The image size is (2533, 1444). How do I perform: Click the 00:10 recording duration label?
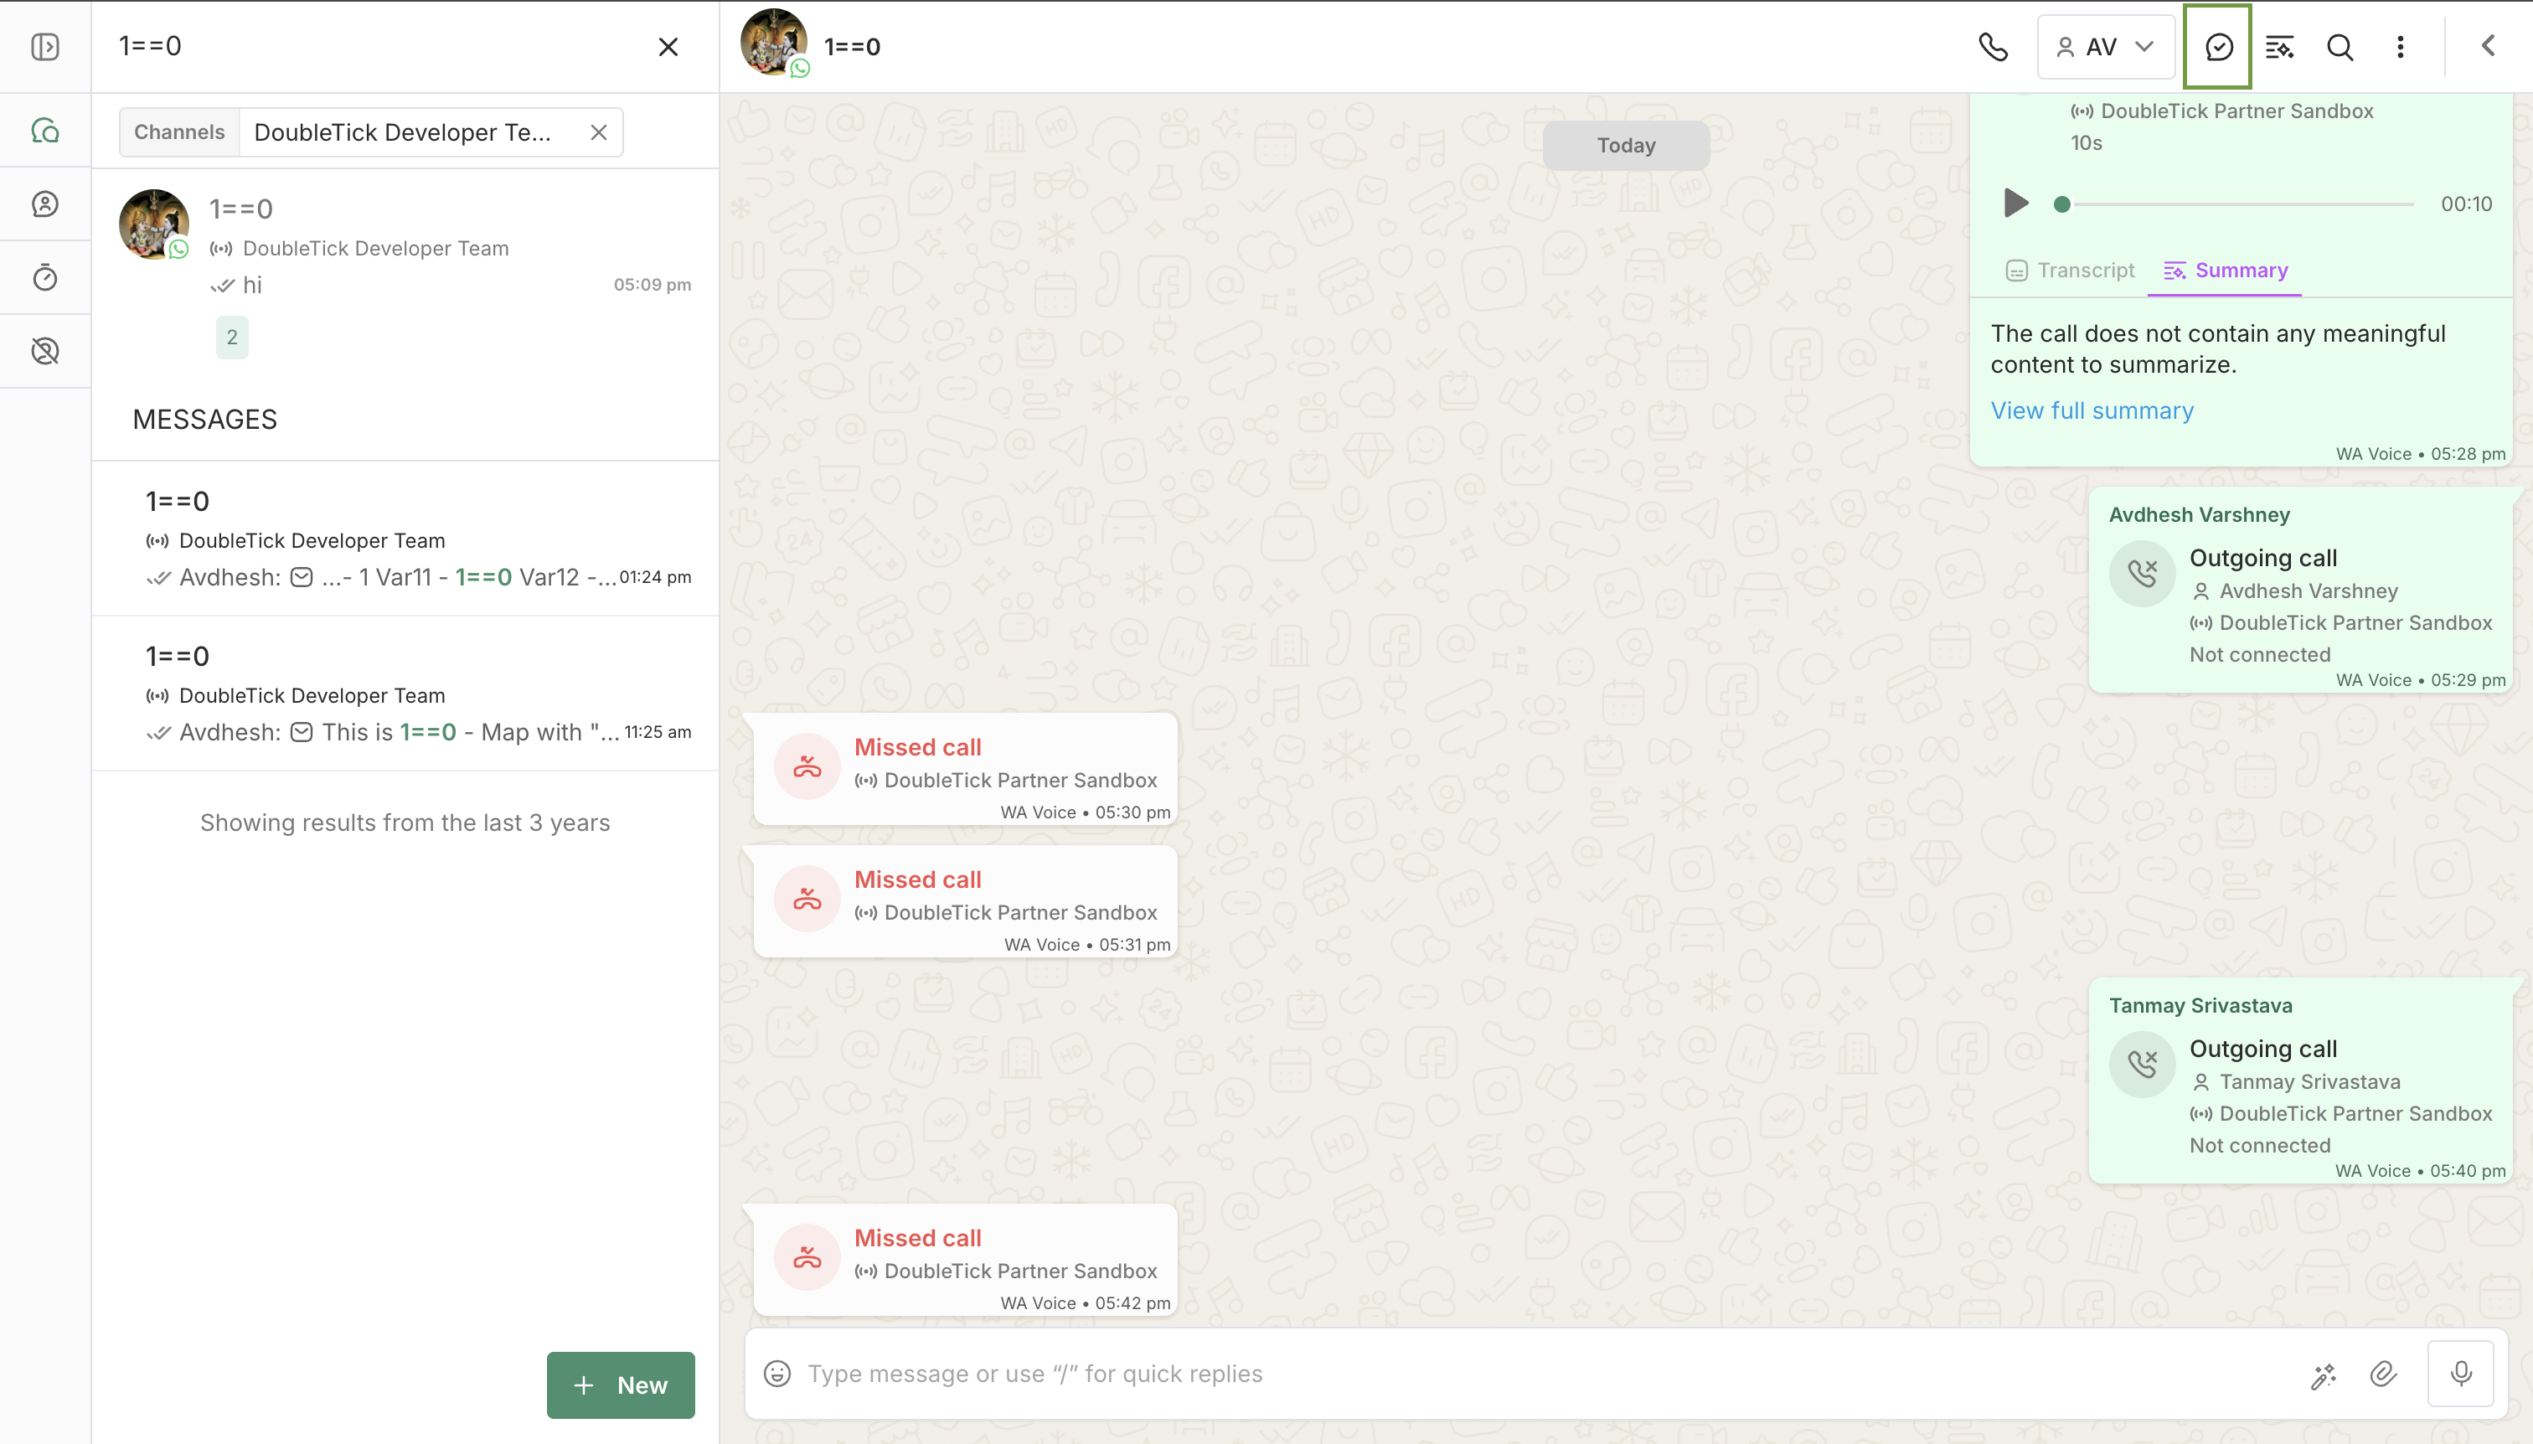(x=2465, y=204)
